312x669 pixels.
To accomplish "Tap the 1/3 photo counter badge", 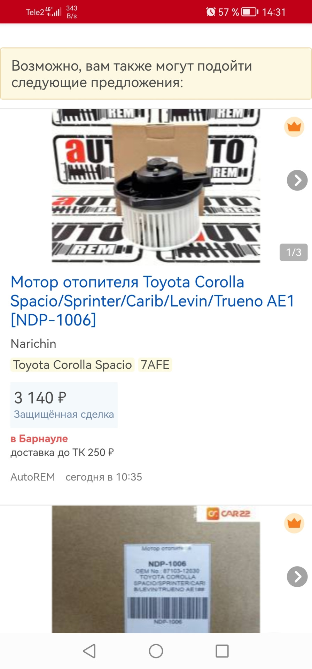I will [294, 252].
